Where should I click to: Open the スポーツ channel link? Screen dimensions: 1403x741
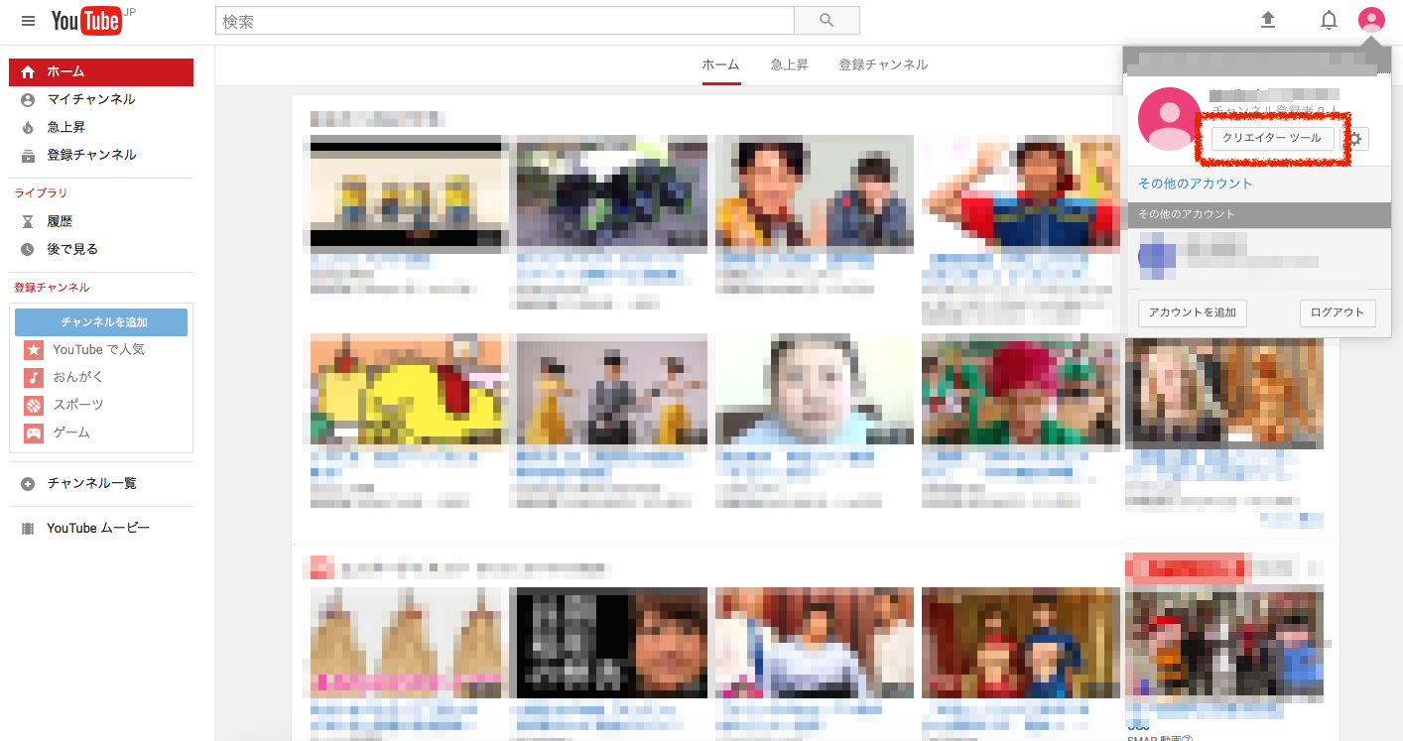[x=78, y=406]
